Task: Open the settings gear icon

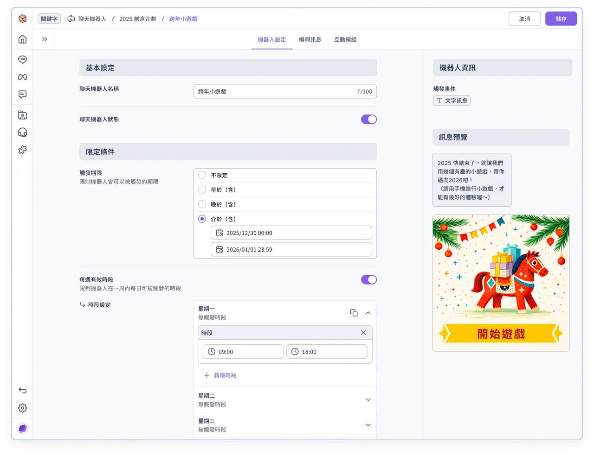Action: point(22,408)
